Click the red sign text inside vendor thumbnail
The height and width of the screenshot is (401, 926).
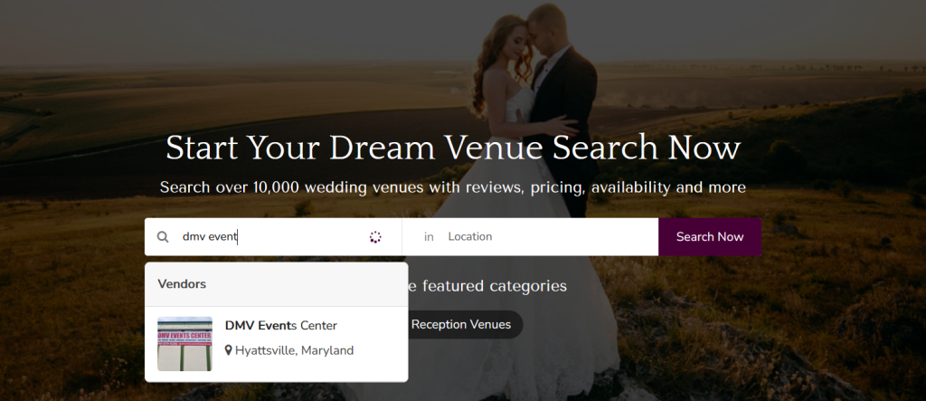184,335
